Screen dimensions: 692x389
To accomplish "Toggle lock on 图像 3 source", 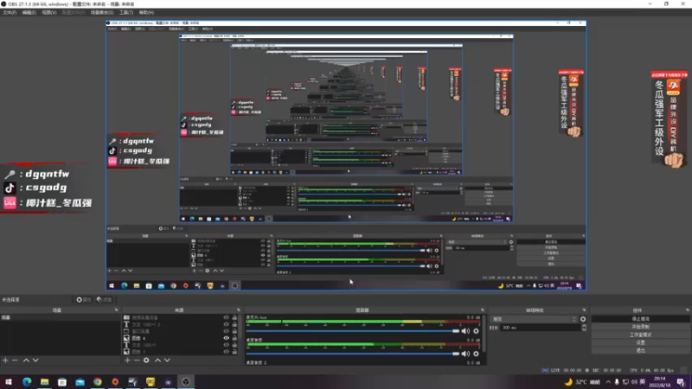I will [x=234, y=352].
